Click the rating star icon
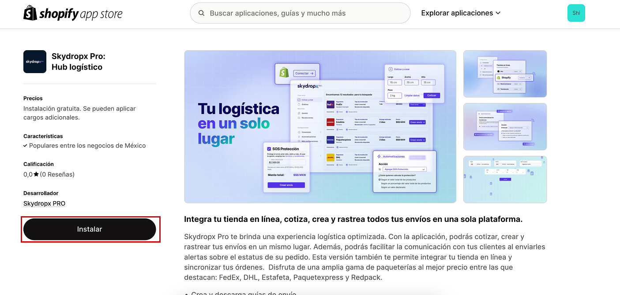Viewport: 620px width, 295px height. [36, 174]
